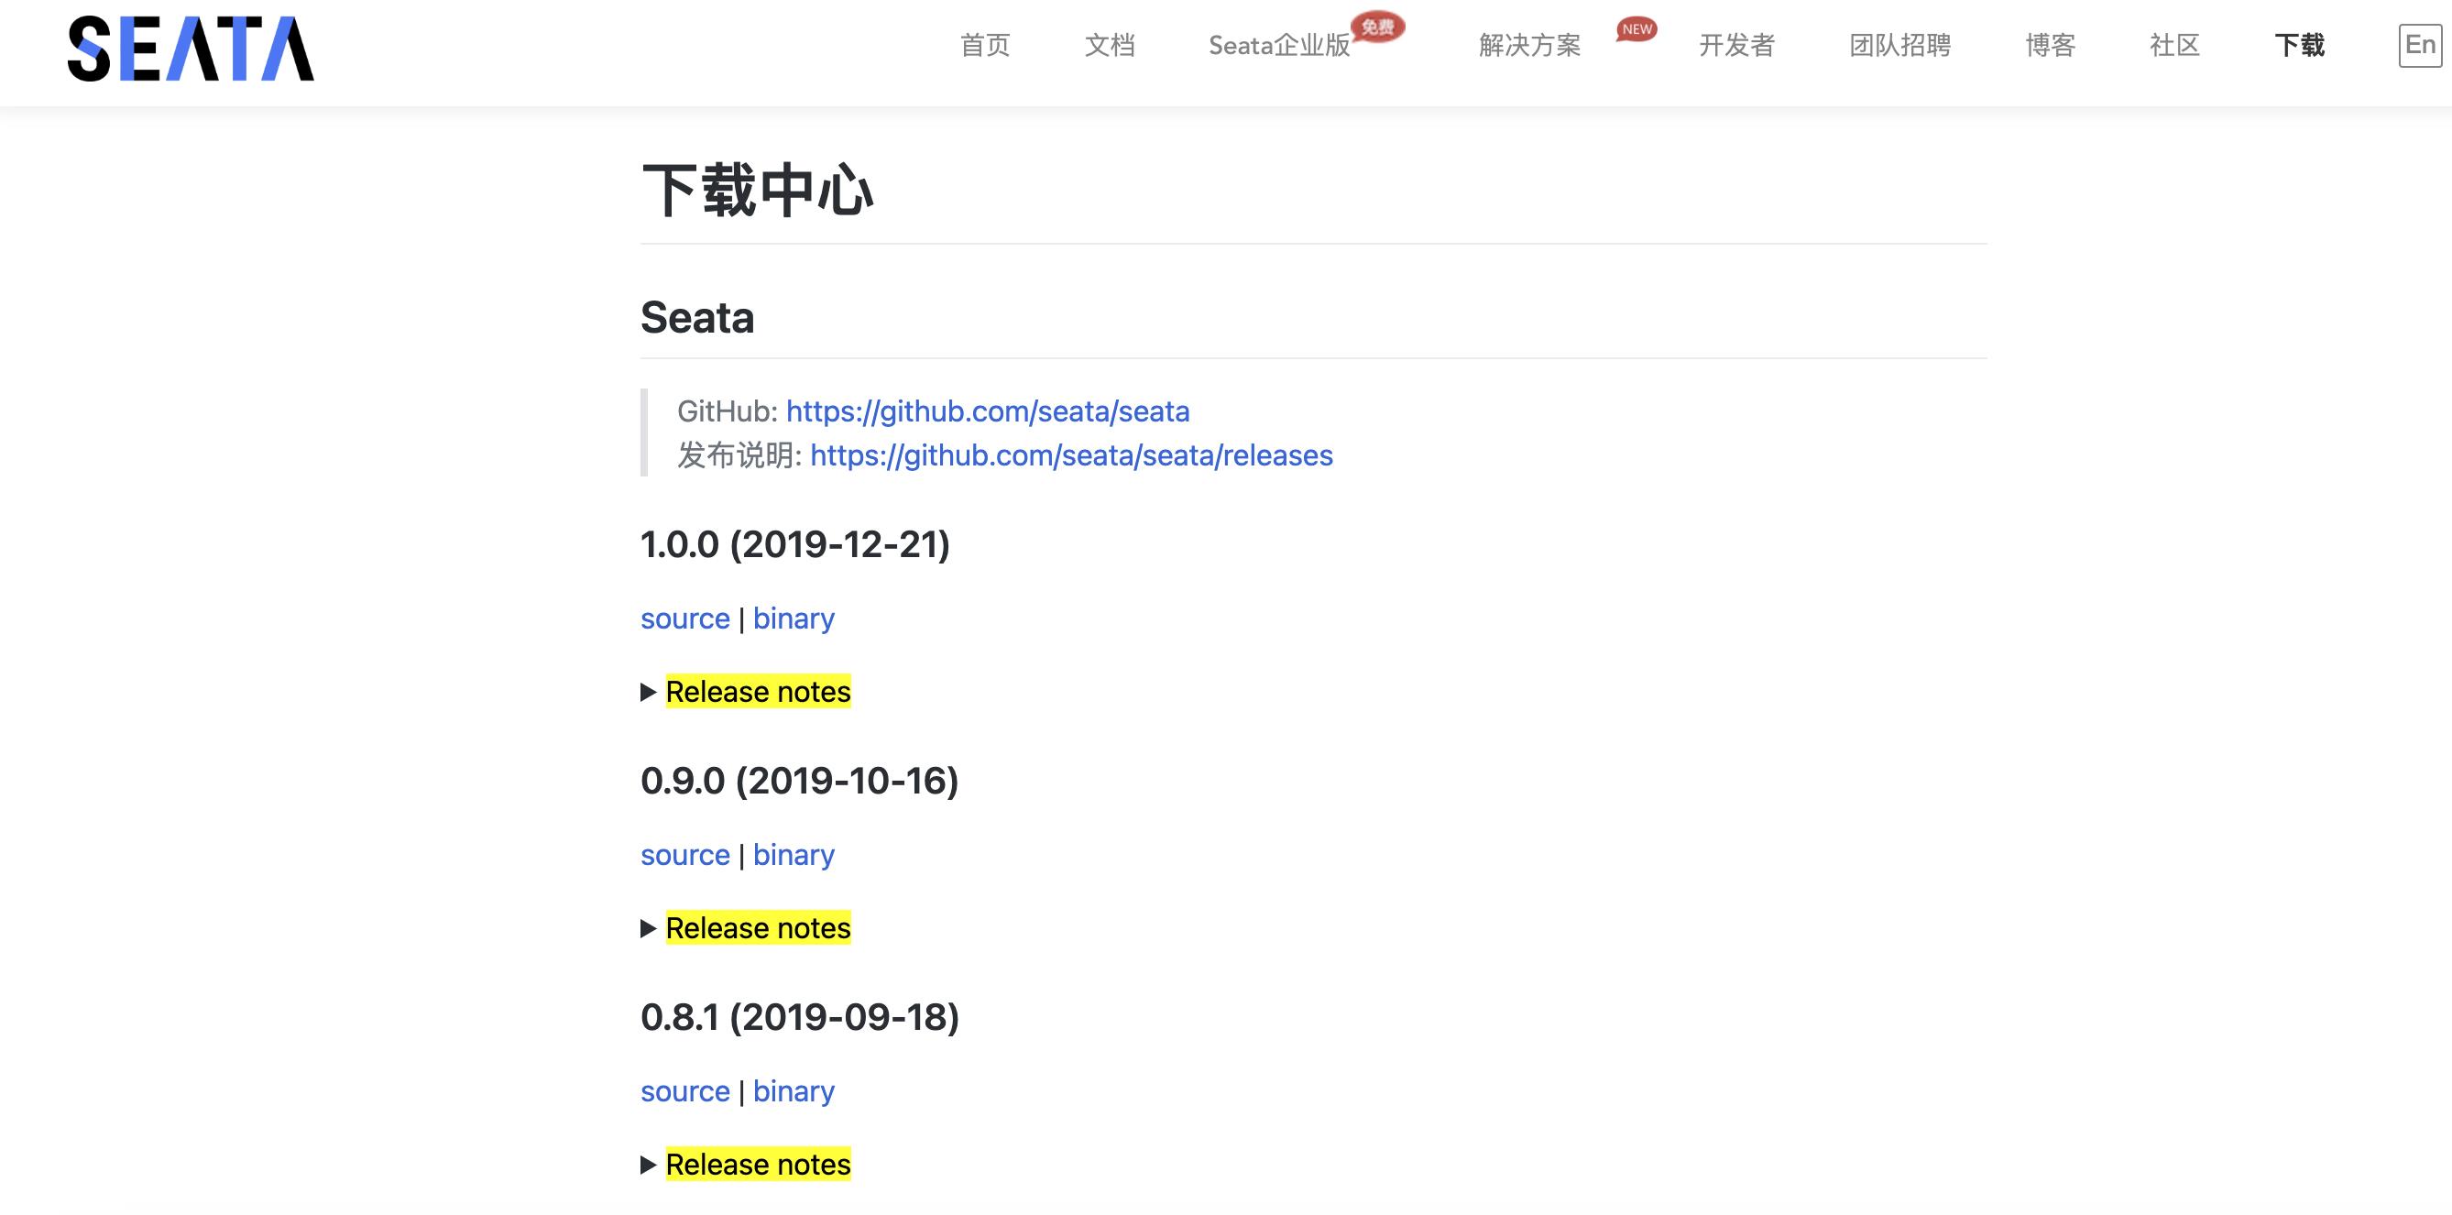The image size is (2452, 1215).
Task: Click the GitHub link for Seata
Action: pyautogui.click(x=983, y=410)
